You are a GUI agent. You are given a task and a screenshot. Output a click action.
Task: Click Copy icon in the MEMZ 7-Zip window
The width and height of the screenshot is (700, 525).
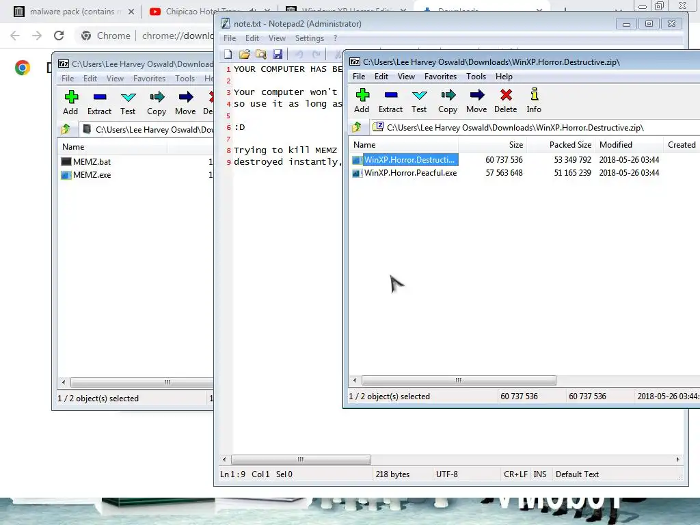[157, 97]
